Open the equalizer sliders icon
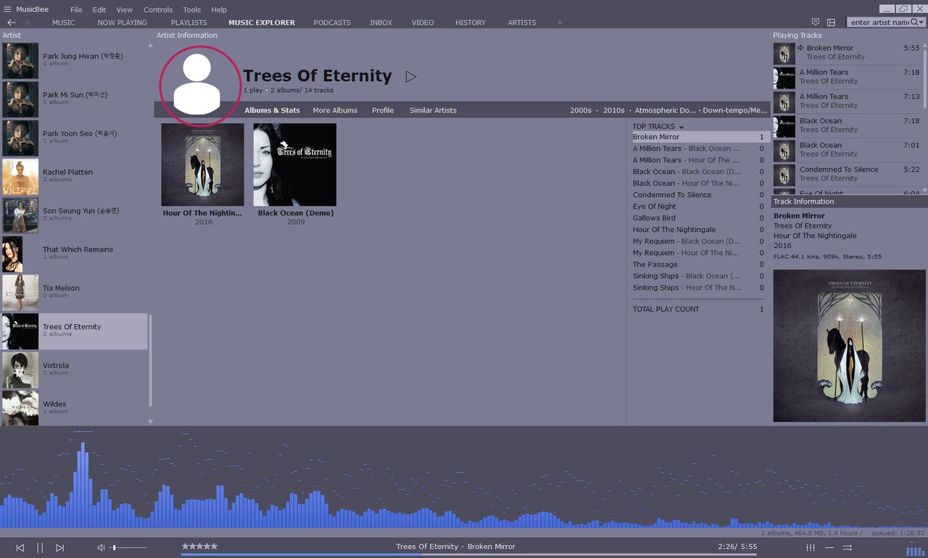This screenshot has height=558, width=928. [x=811, y=548]
